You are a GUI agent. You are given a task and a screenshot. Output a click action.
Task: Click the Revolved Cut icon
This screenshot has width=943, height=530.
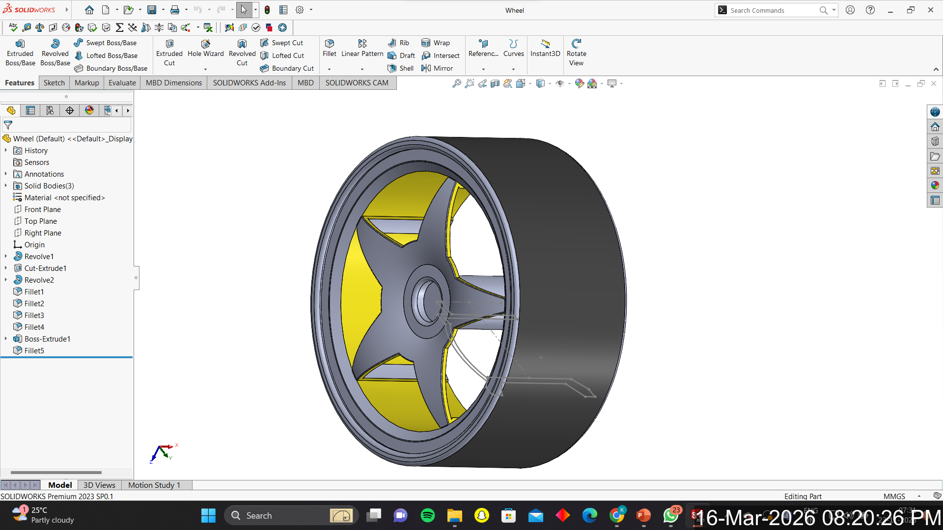point(242,52)
